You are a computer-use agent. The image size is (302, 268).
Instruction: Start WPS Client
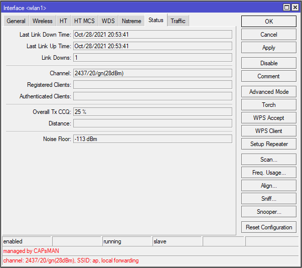269,131
